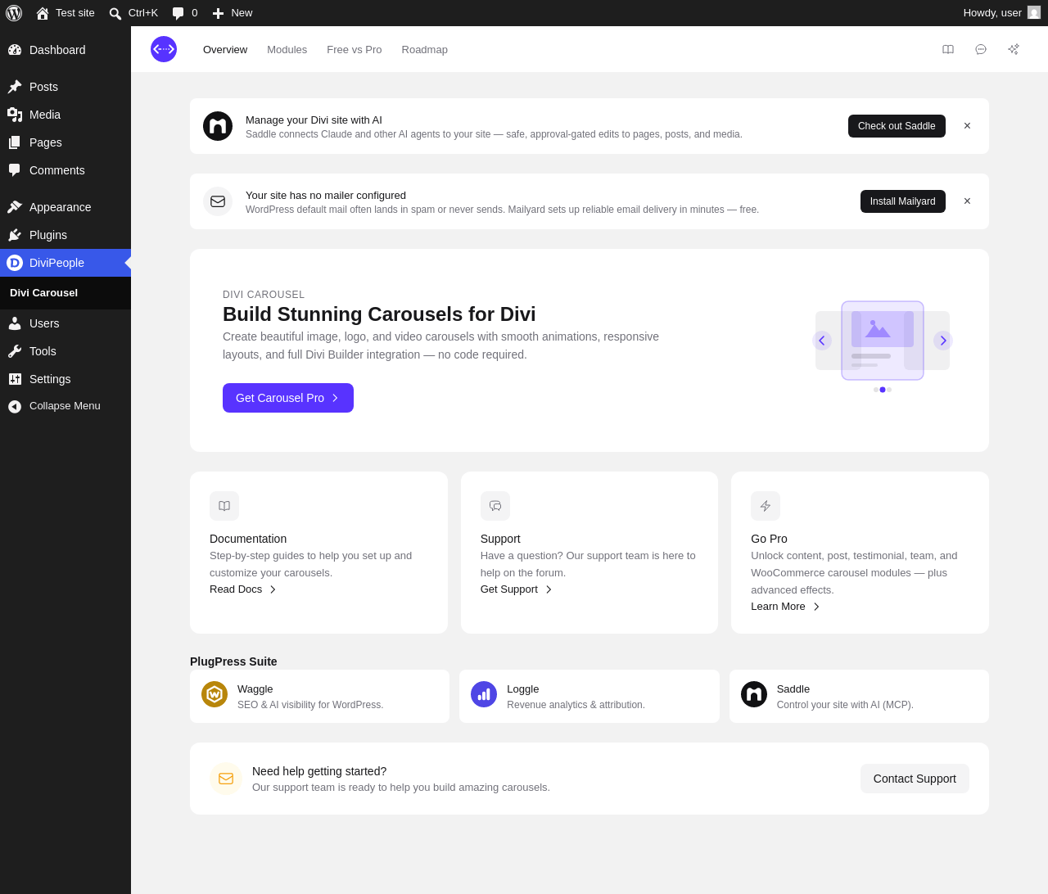The width and height of the screenshot is (1048, 894).
Task: Open Plugins in admin sidebar
Action: [x=65, y=235]
